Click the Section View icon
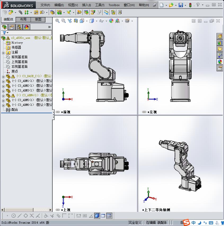224x226 pixels. (x=76, y=21)
